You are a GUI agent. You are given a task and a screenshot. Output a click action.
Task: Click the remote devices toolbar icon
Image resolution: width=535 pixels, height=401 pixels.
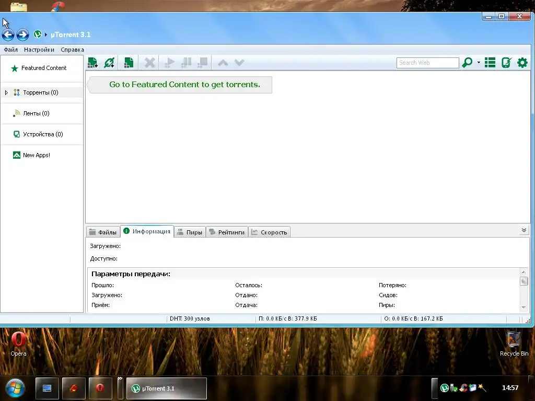click(x=506, y=63)
